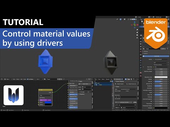Select material preview viewport shading

pos(134,19)
